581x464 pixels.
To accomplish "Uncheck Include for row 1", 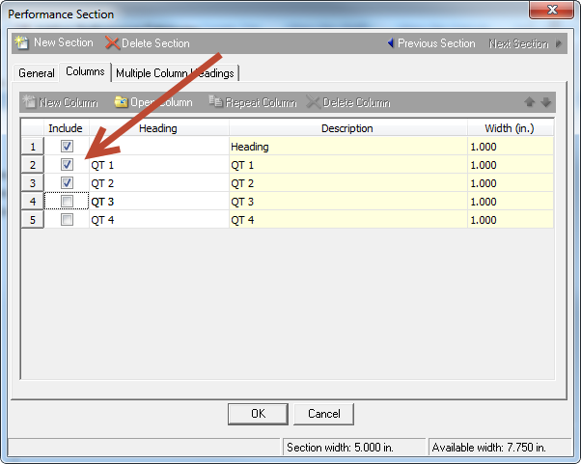I will (67, 147).
